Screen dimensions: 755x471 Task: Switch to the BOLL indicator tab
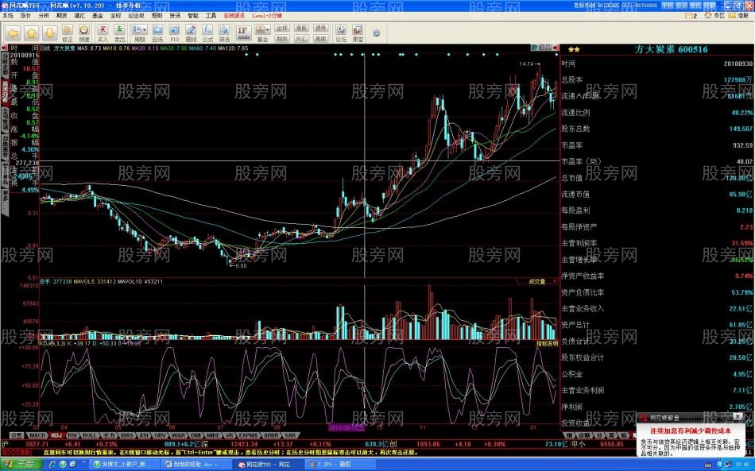click(90, 435)
